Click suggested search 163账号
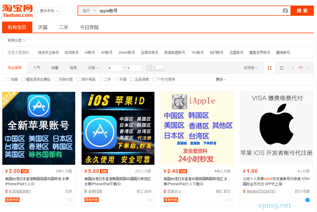This screenshot has width=317, height=212. click(197, 52)
